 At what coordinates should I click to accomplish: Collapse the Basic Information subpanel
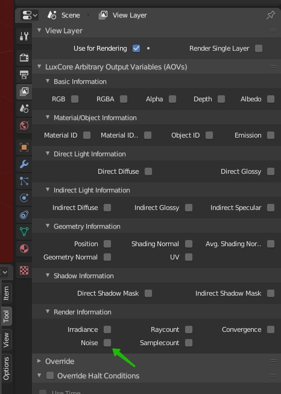48,81
